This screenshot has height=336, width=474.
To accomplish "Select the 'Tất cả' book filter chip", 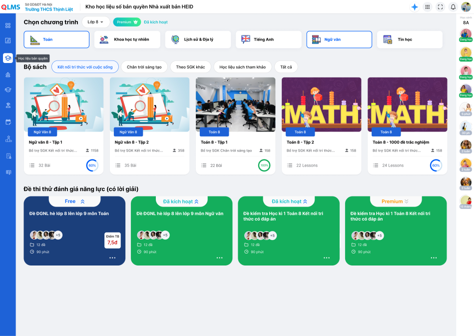I will click(286, 67).
